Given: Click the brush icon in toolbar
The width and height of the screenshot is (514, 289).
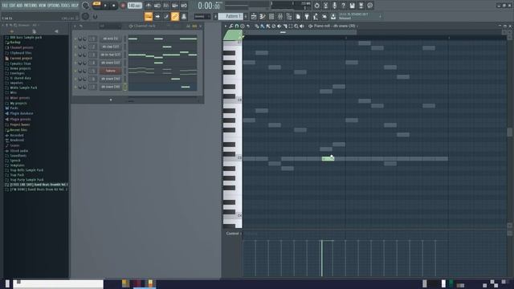Looking at the screenshot, I should [x=166, y=16].
